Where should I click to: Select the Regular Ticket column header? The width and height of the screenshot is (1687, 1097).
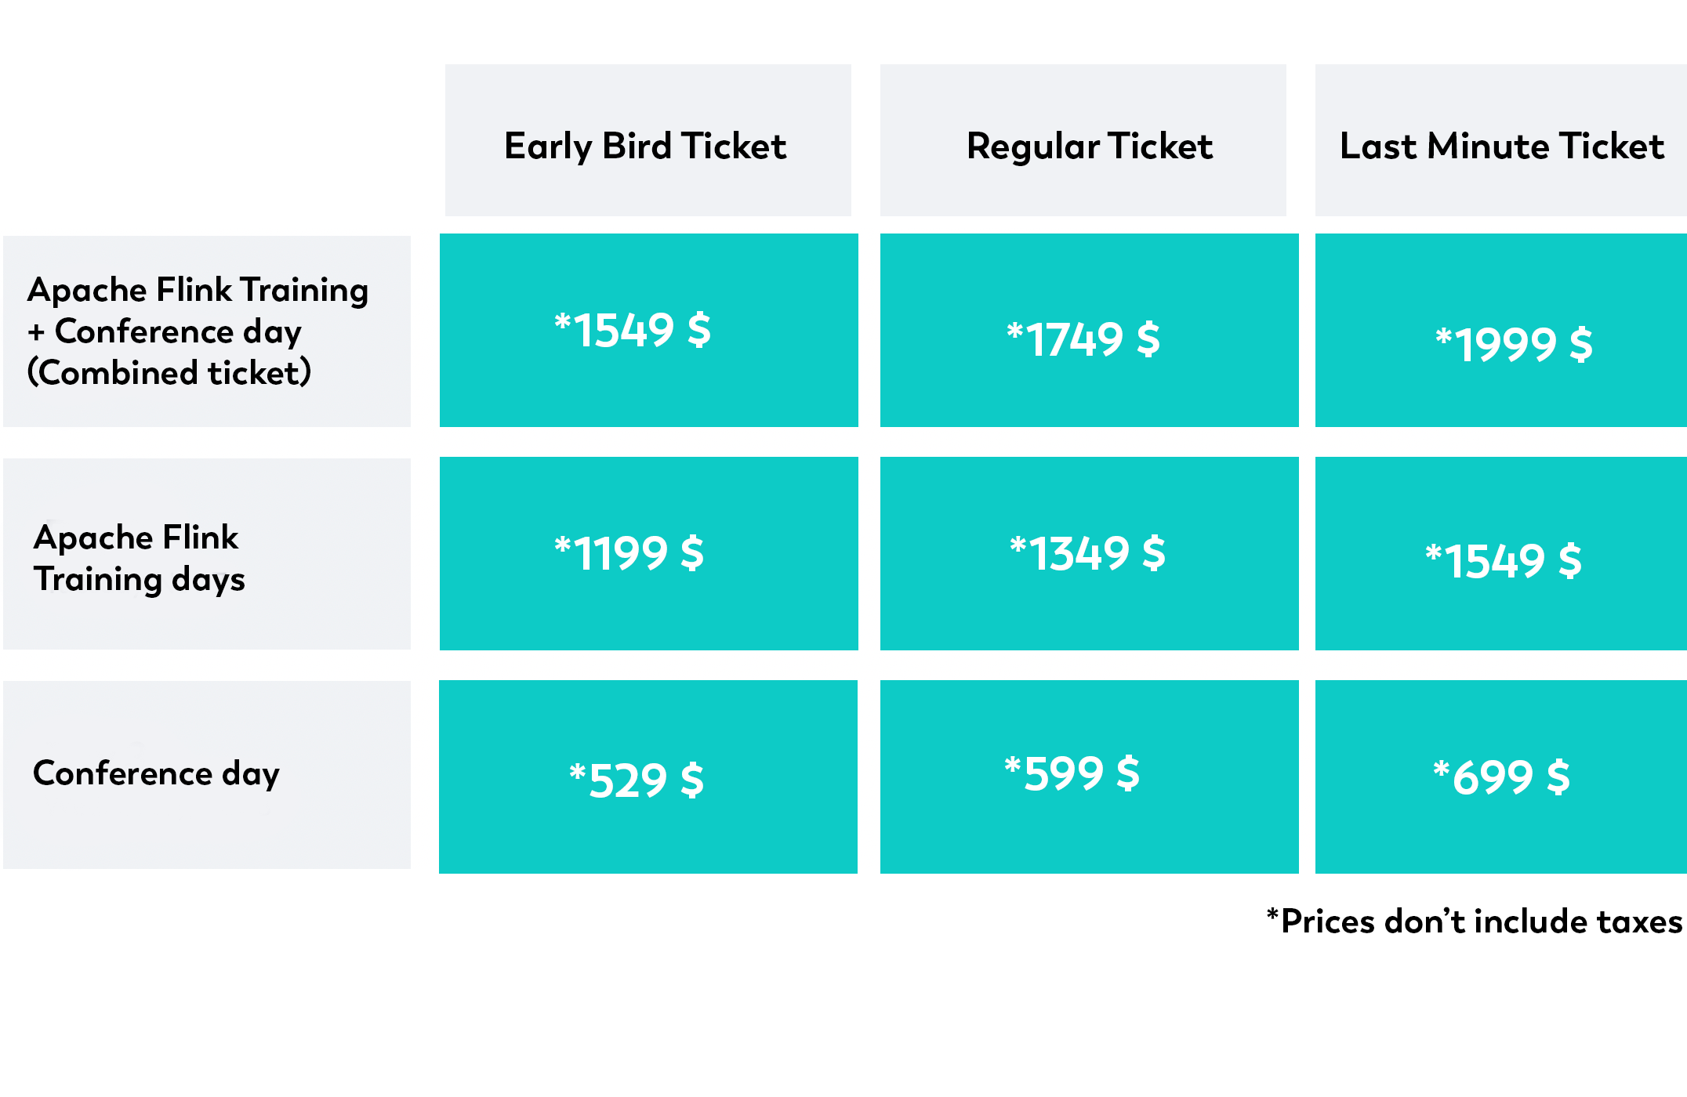pos(1083,140)
